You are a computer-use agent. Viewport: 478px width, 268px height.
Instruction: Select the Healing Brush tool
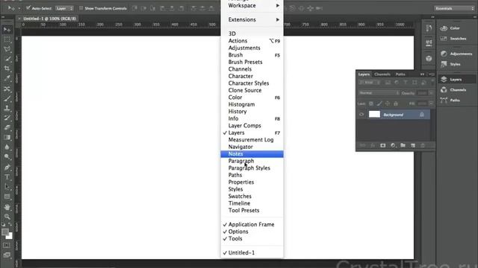pyautogui.click(x=7, y=89)
